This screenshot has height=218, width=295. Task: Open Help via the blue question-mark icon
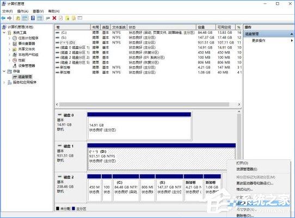(33, 18)
